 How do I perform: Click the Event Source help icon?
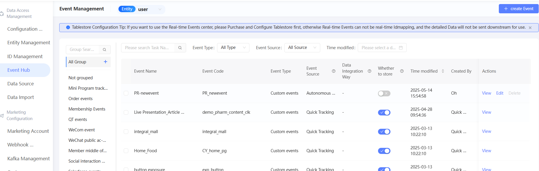[334, 71]
